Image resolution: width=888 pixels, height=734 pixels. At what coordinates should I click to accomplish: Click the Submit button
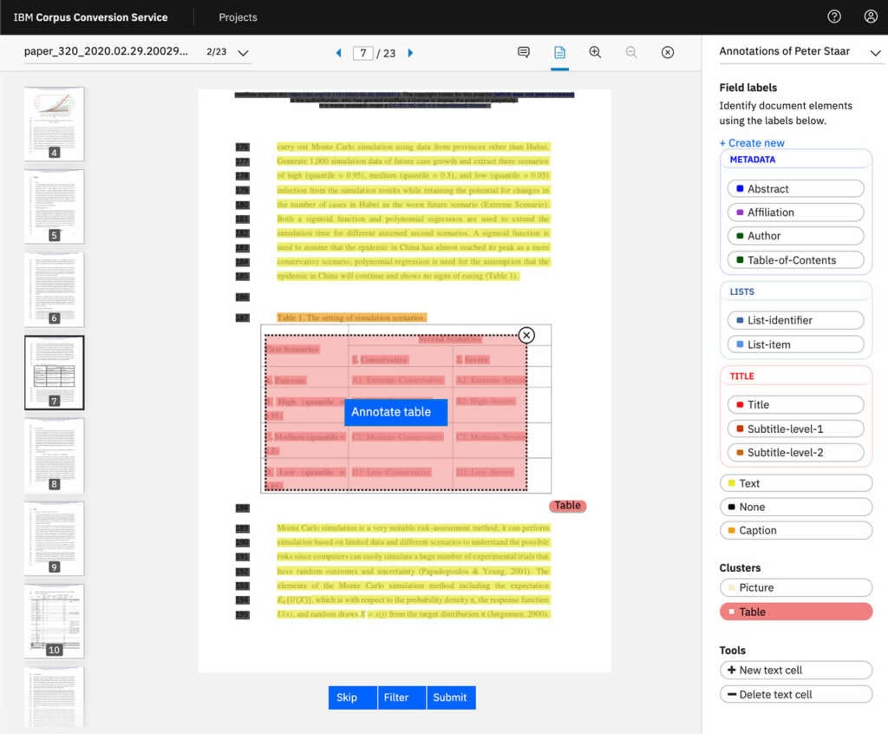tap(451, 698)
